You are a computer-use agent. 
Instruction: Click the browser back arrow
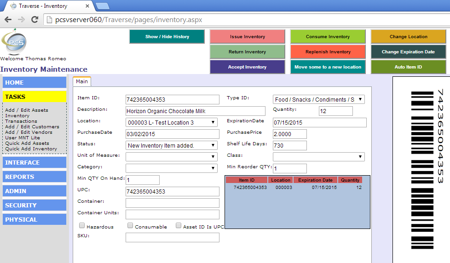(8, 20)
